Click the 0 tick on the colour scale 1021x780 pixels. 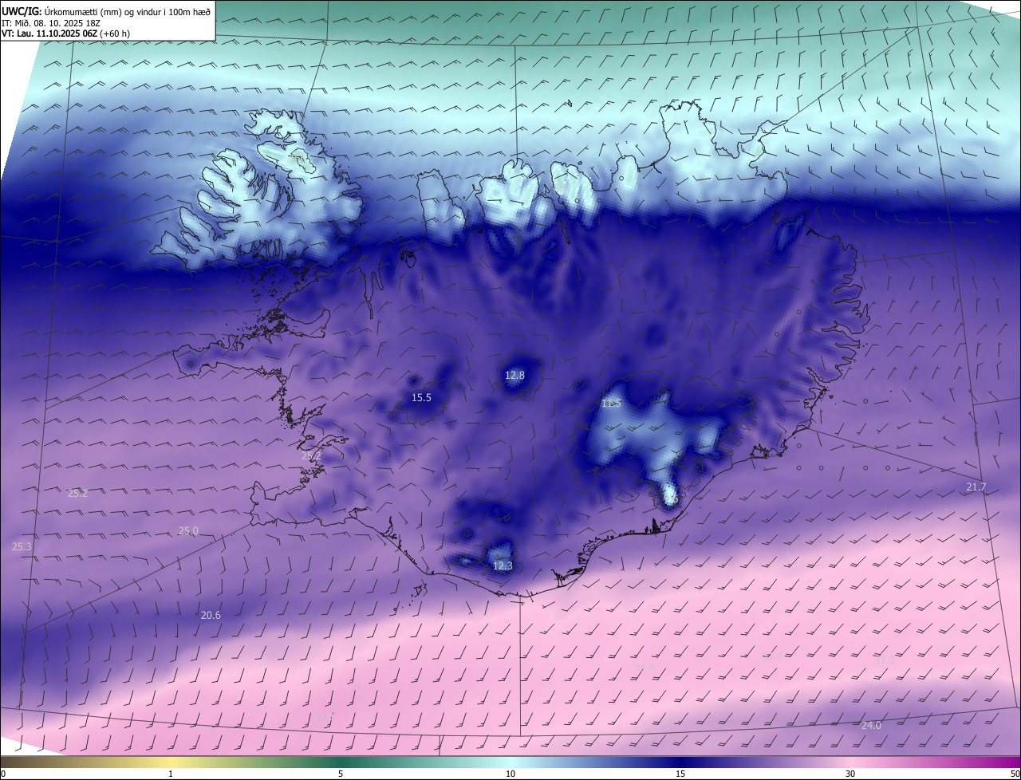[3, 774]
